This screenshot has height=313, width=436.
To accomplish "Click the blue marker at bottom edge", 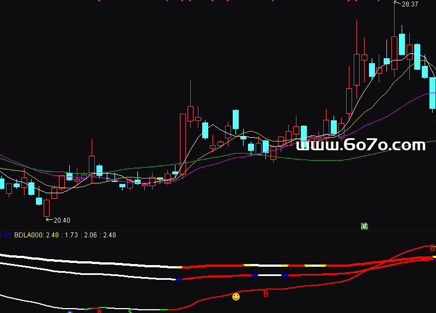I will [69, 312].
